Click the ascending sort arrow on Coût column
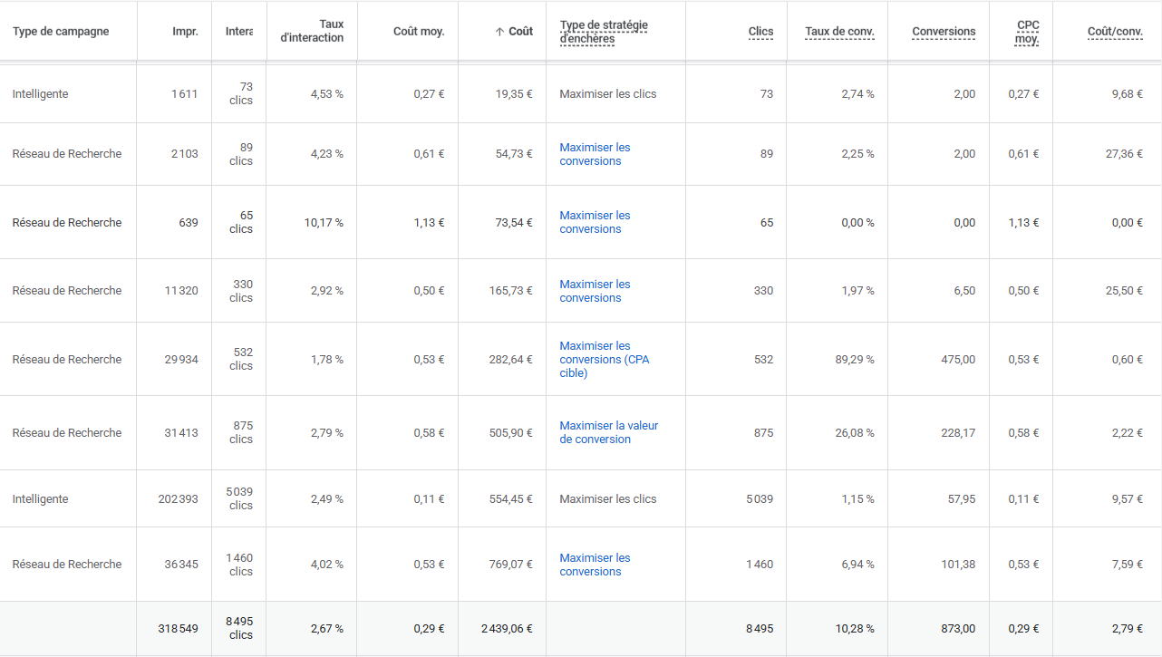 pos(499,31)
